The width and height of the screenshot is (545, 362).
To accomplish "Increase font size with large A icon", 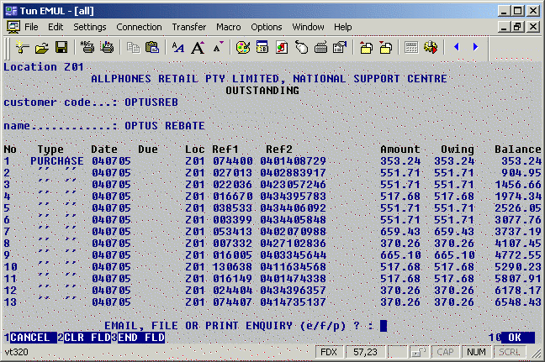I will (198, 48).
